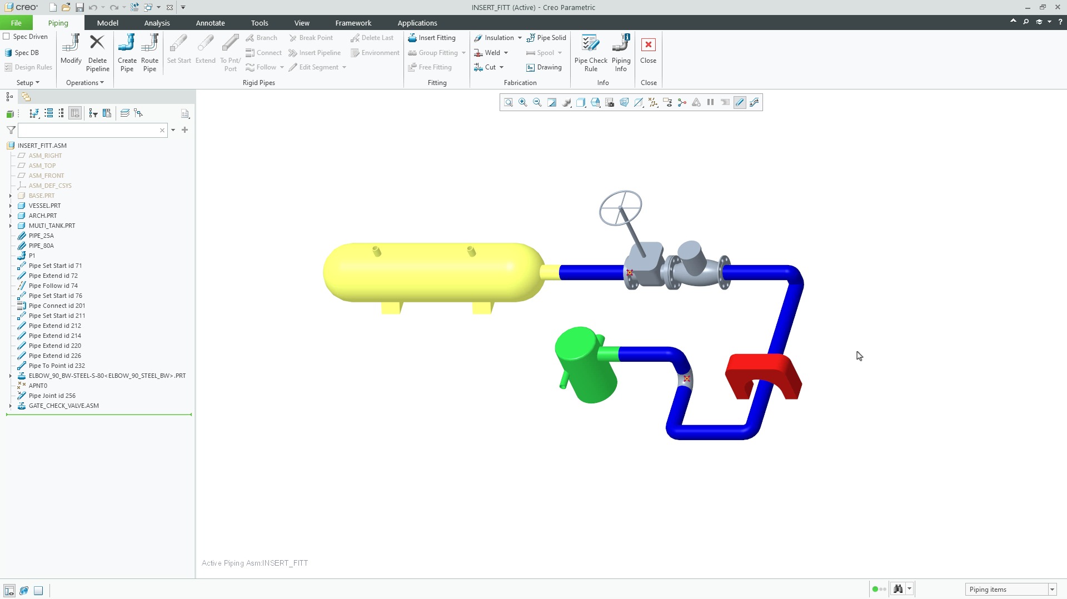Activate the Connect tool

pyautogui.click(x=263, y=53)
